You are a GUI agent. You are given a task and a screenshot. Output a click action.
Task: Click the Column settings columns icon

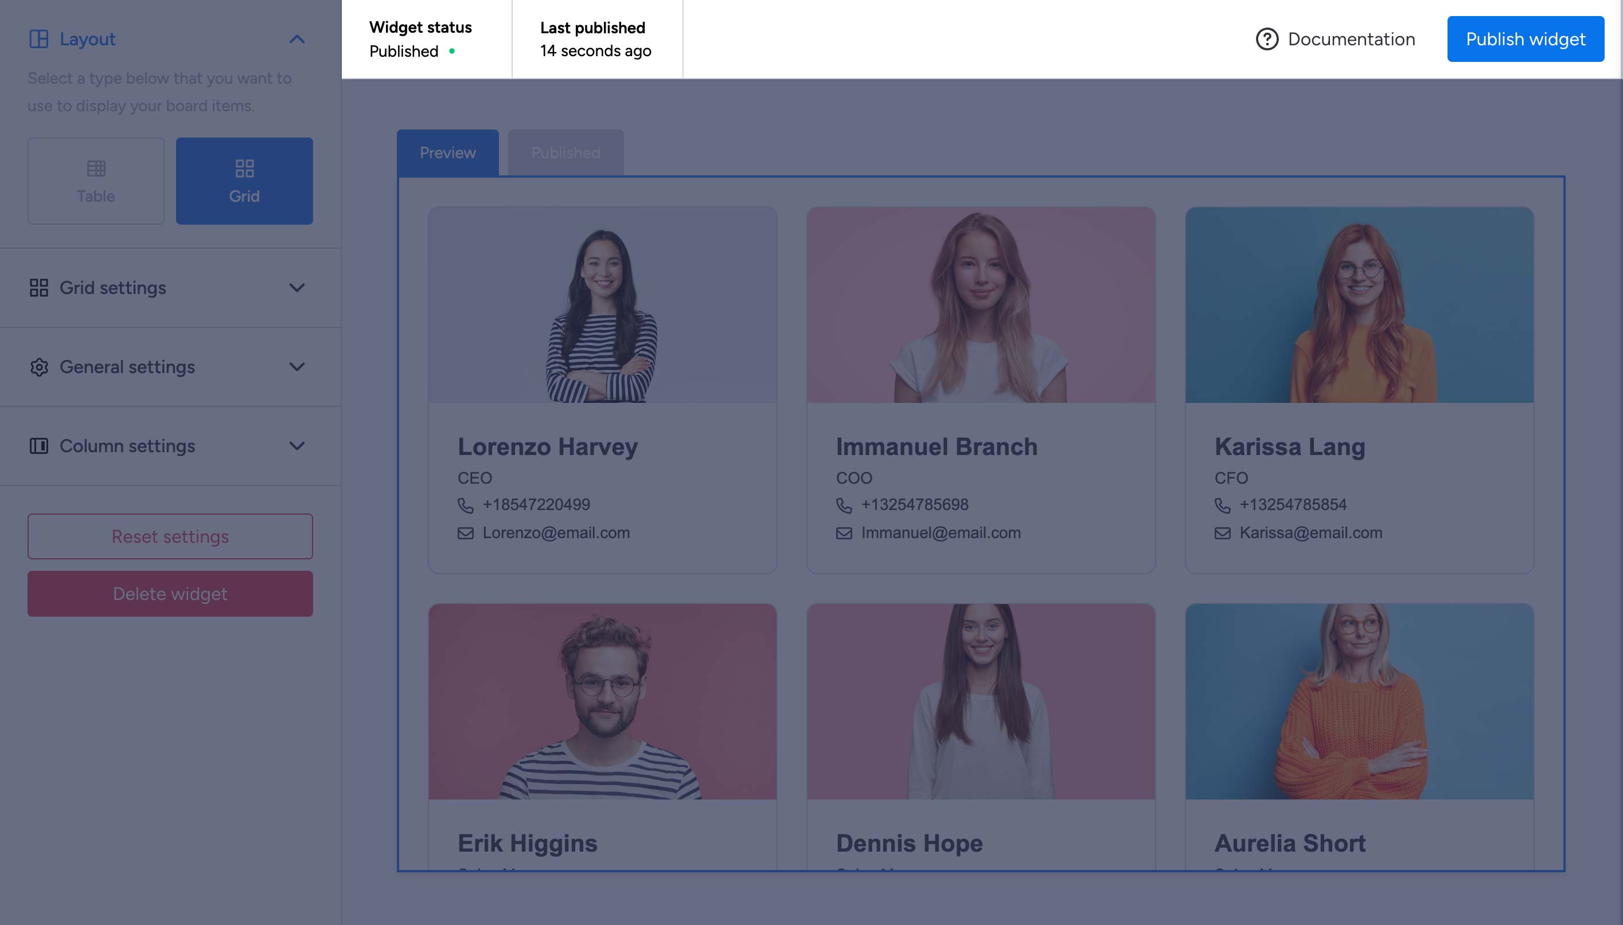click(39, 446)
